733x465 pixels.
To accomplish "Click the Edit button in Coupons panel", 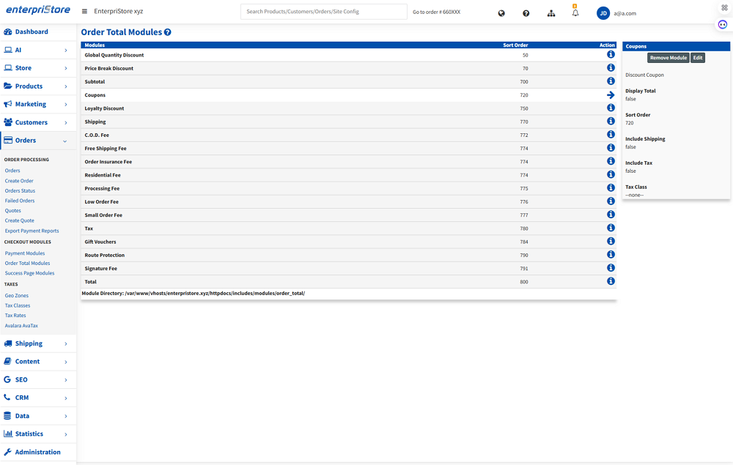I will 698,58.
